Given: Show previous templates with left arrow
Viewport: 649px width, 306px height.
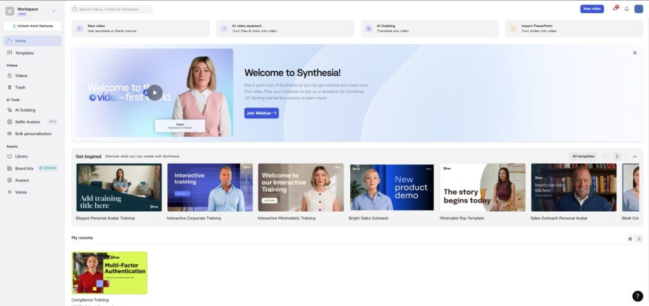Looking at the screenshot, I should [x=606, y=157].
